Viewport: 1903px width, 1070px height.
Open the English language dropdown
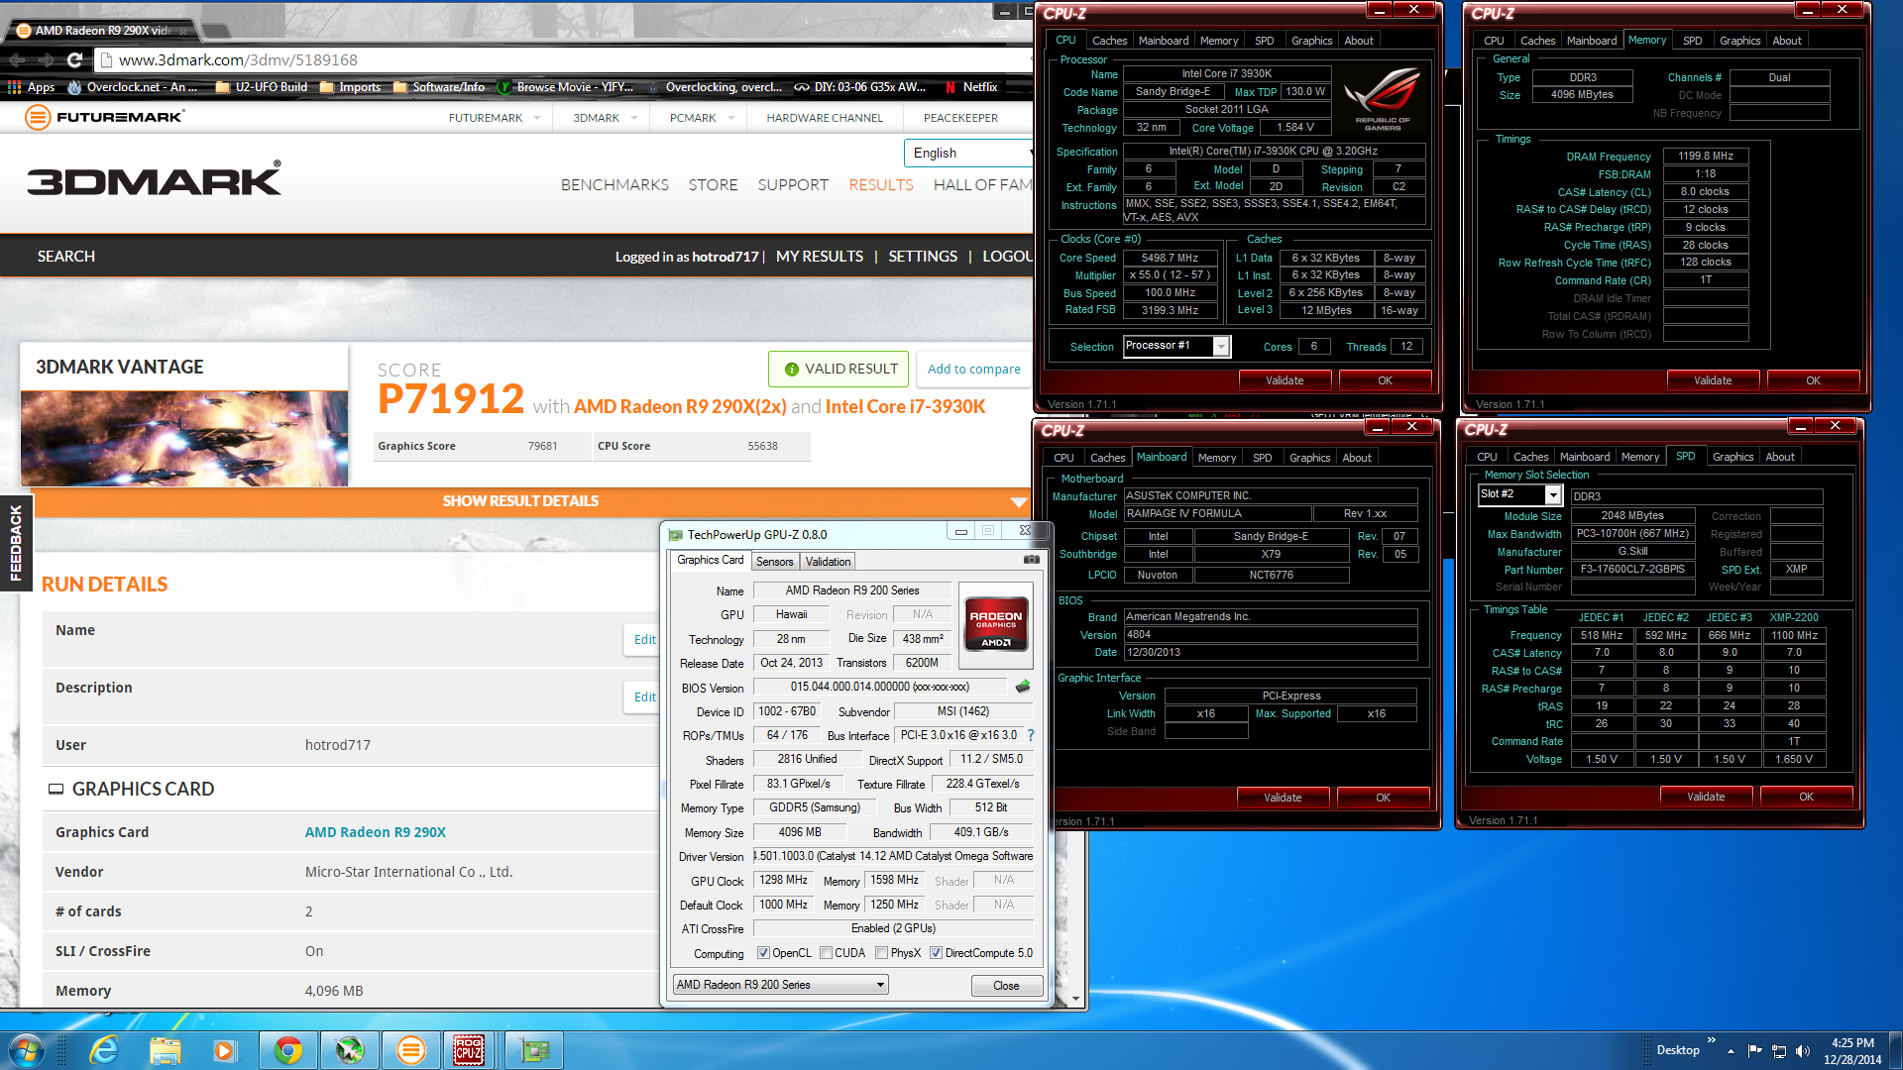(967, 154)
